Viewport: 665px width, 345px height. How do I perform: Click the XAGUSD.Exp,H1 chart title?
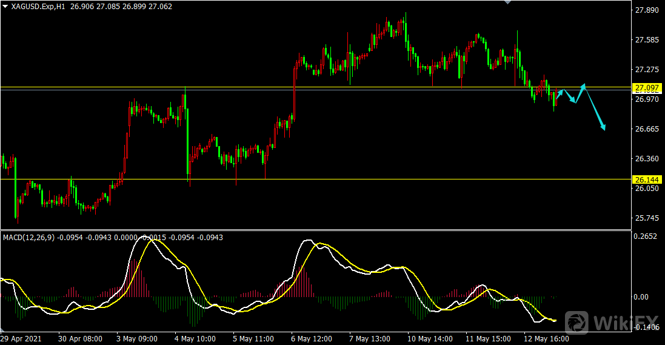[x=38, y=7]
